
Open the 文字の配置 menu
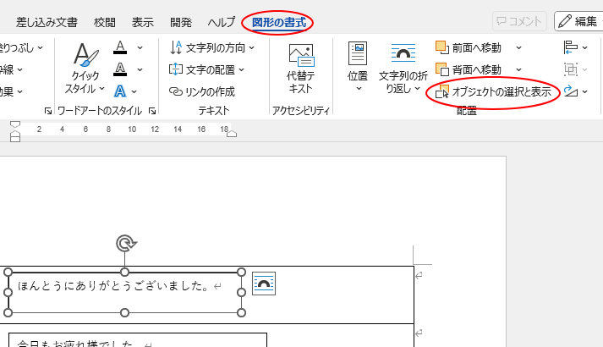(x=207, y=70)
